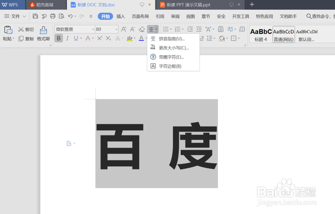Switch to the 插入 ribbon tab
Screen dimensions: 335x214
121,16
